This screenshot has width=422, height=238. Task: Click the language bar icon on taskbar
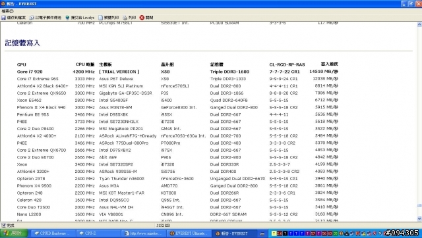point(262,233)
